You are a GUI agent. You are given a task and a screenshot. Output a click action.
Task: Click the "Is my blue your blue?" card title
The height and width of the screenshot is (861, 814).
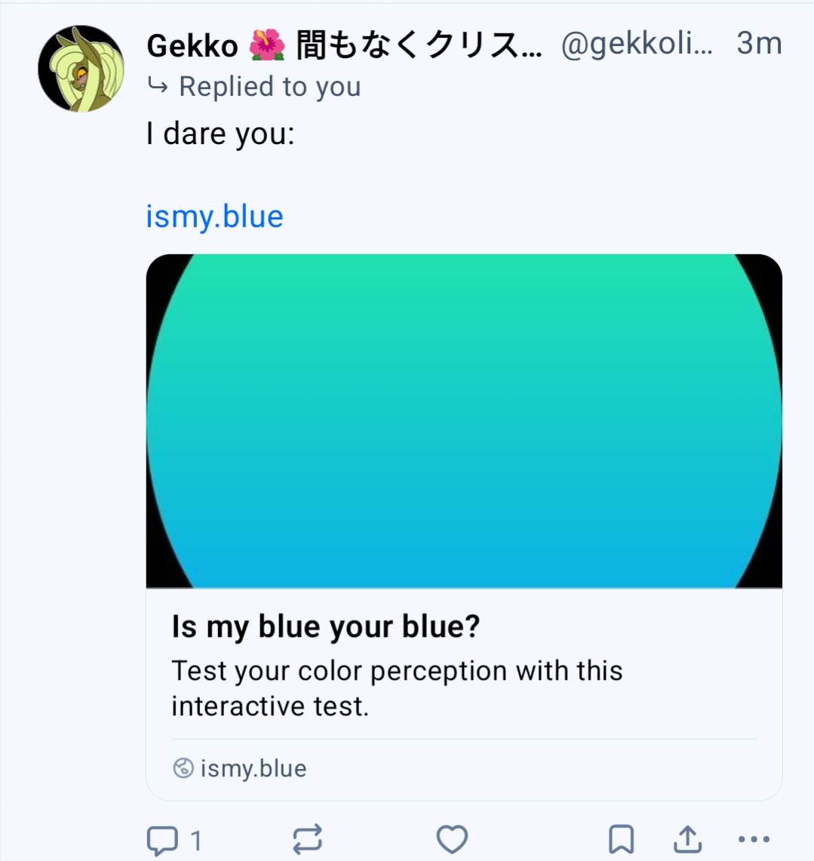click(326, 627)
